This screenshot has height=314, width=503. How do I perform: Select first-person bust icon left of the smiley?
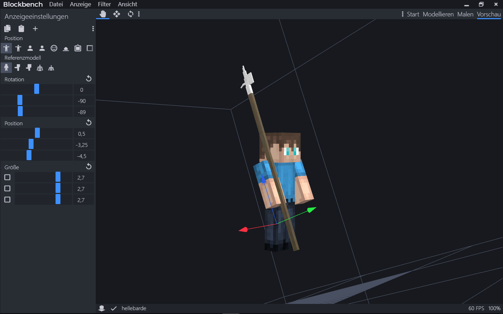click(42, 48)
